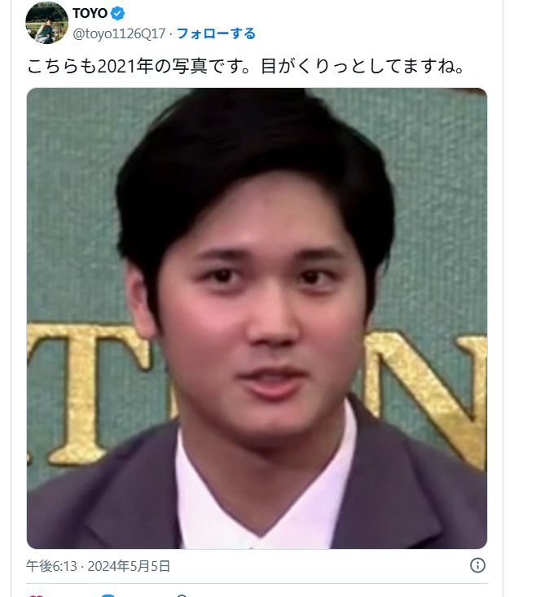Viewport: 536px width, 597px height.
Task: Click the blue verified badge icon
Action: 117,13
